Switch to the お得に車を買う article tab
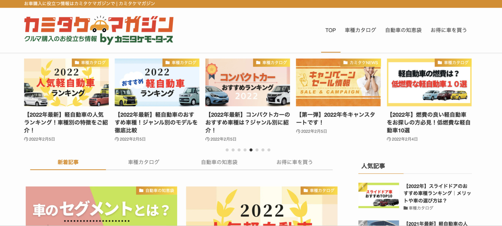This screenshot has width=502, height=226. tap(295, 162)
